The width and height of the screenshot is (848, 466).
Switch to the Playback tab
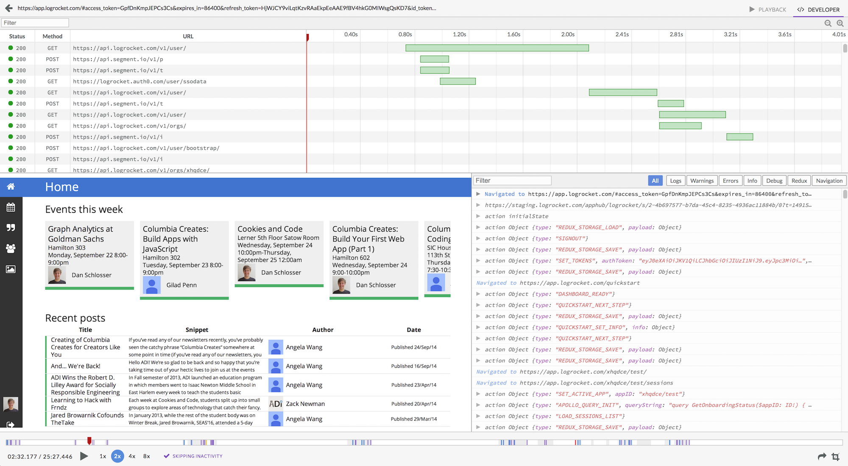pyautogui.click(x=767, y=9)
